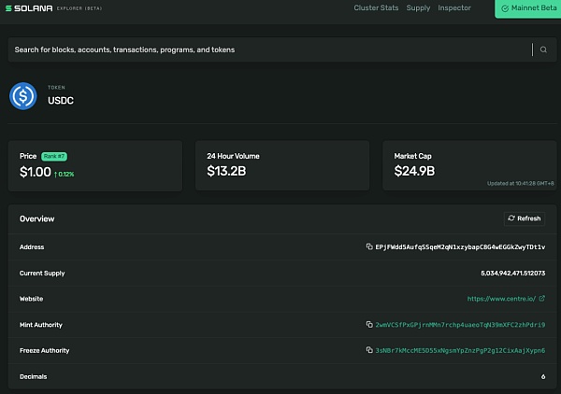The height and width of the screenshot is (394, 561).
Task: Focus the blocks and accounts search field
Action: [262, 49]
